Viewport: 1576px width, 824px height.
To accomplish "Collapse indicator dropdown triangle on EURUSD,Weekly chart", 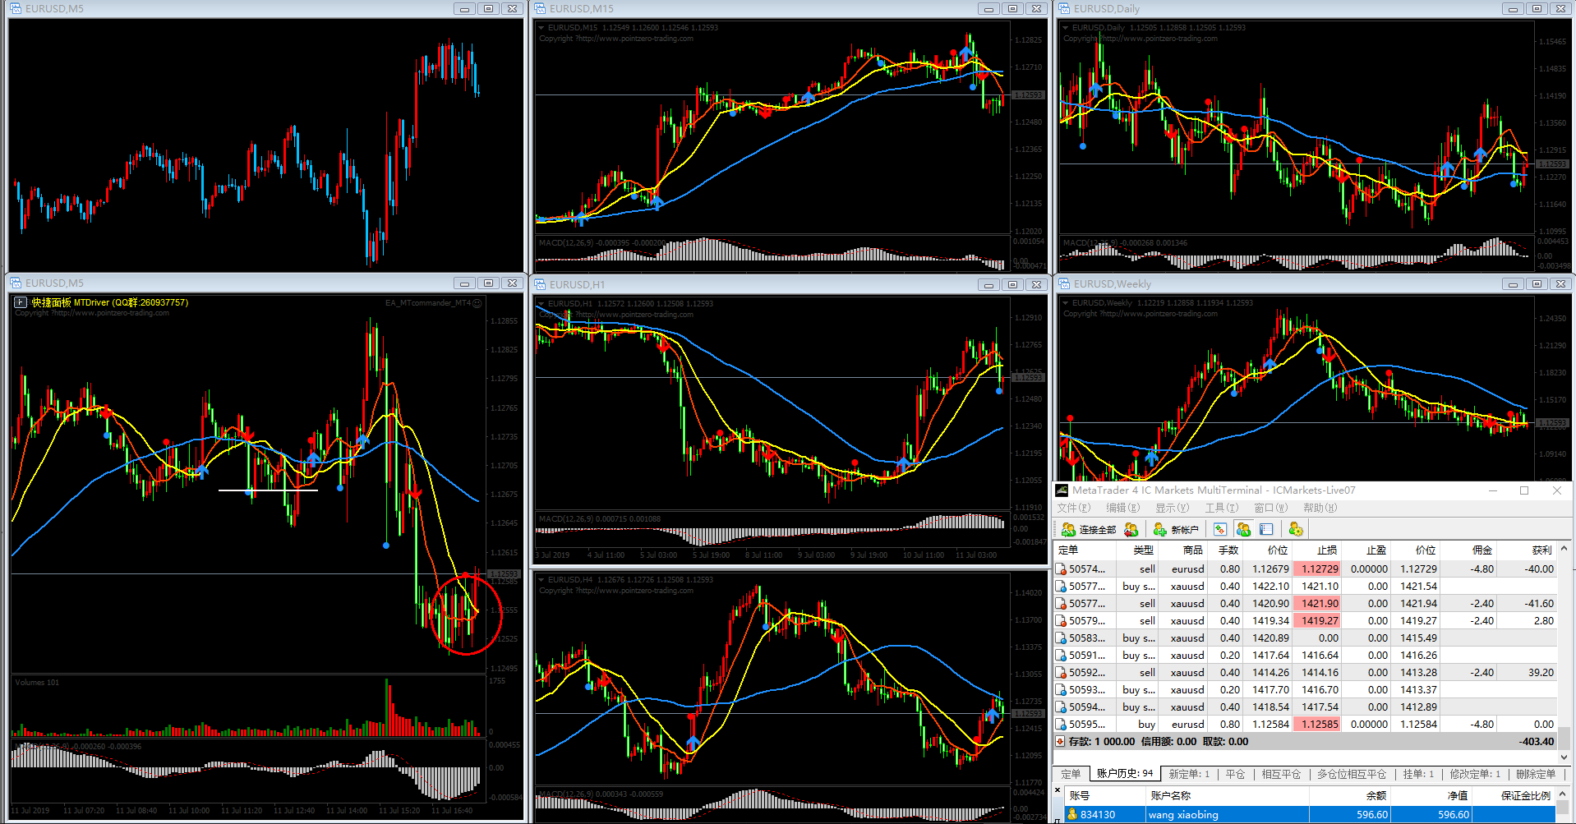I will 1066,303.
